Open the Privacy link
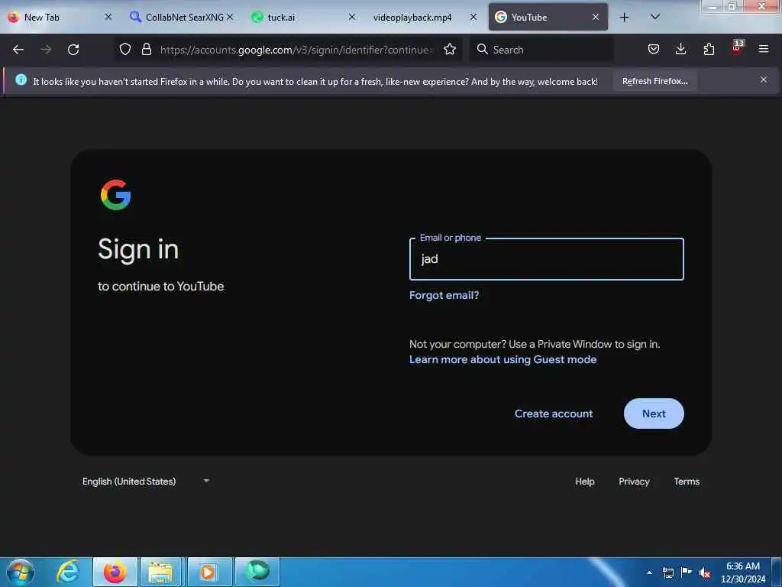This screenshot has height=587, width=782. click(634, 482)
